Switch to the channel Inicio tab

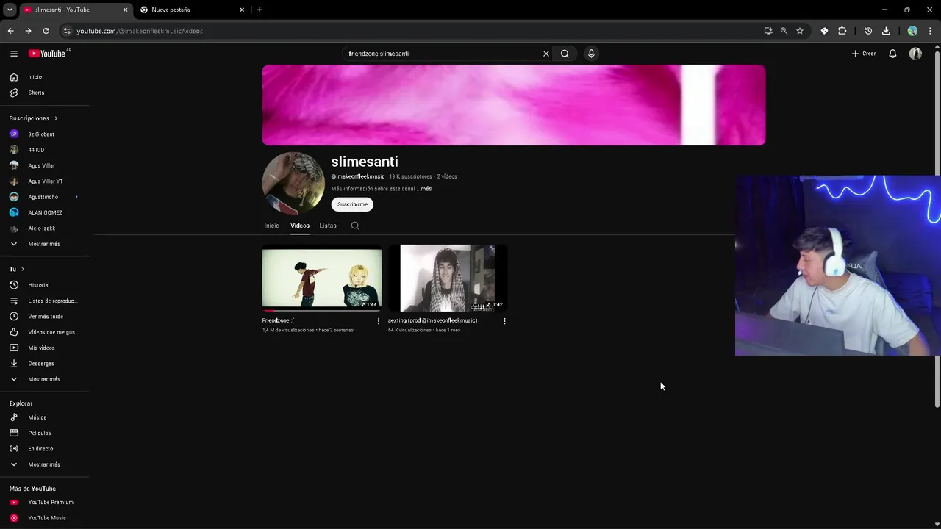(271, 226)
